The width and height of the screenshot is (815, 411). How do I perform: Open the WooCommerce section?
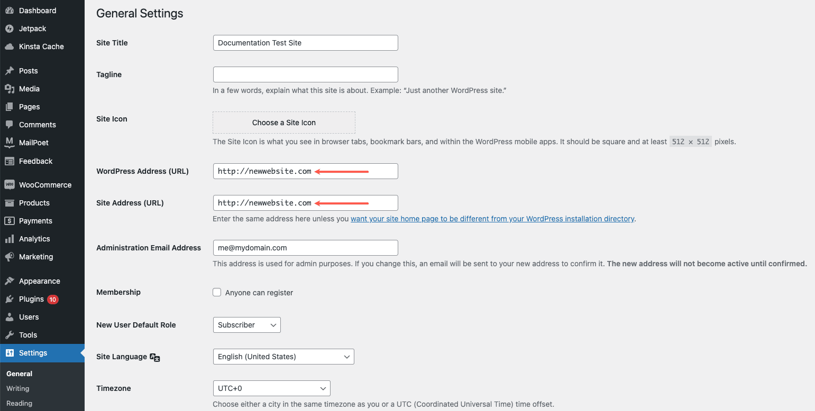coord(46,184)
